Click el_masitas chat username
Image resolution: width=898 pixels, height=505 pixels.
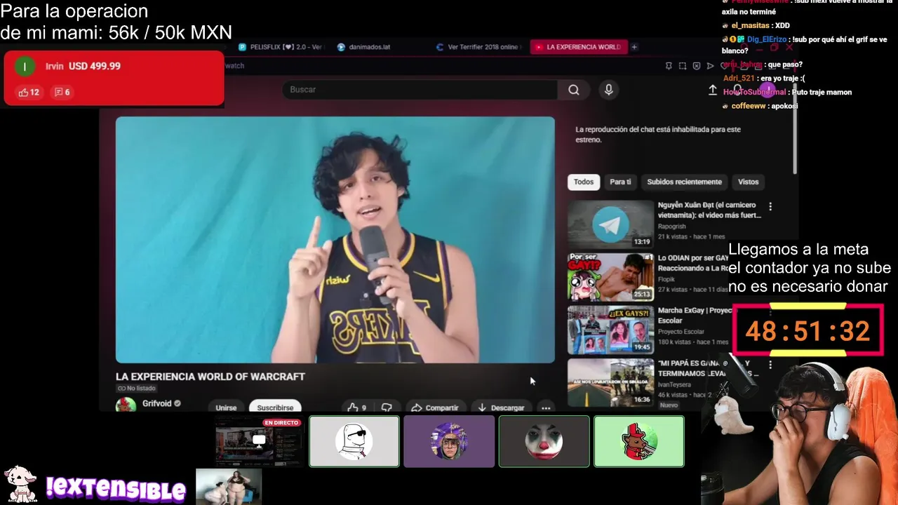(751, 25)
